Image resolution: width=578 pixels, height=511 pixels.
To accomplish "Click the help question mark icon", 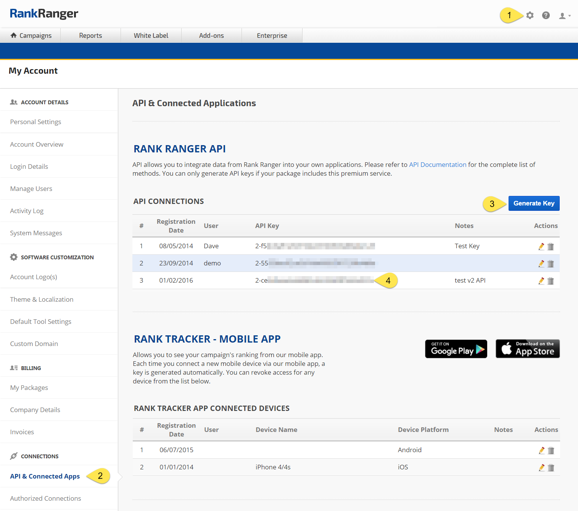I will (546, 15).
